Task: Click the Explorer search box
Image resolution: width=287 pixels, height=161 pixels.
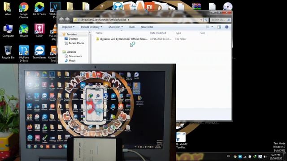Action: point(220,20)
